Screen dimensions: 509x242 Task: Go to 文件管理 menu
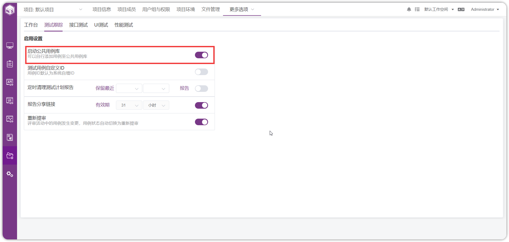point(211,9)
